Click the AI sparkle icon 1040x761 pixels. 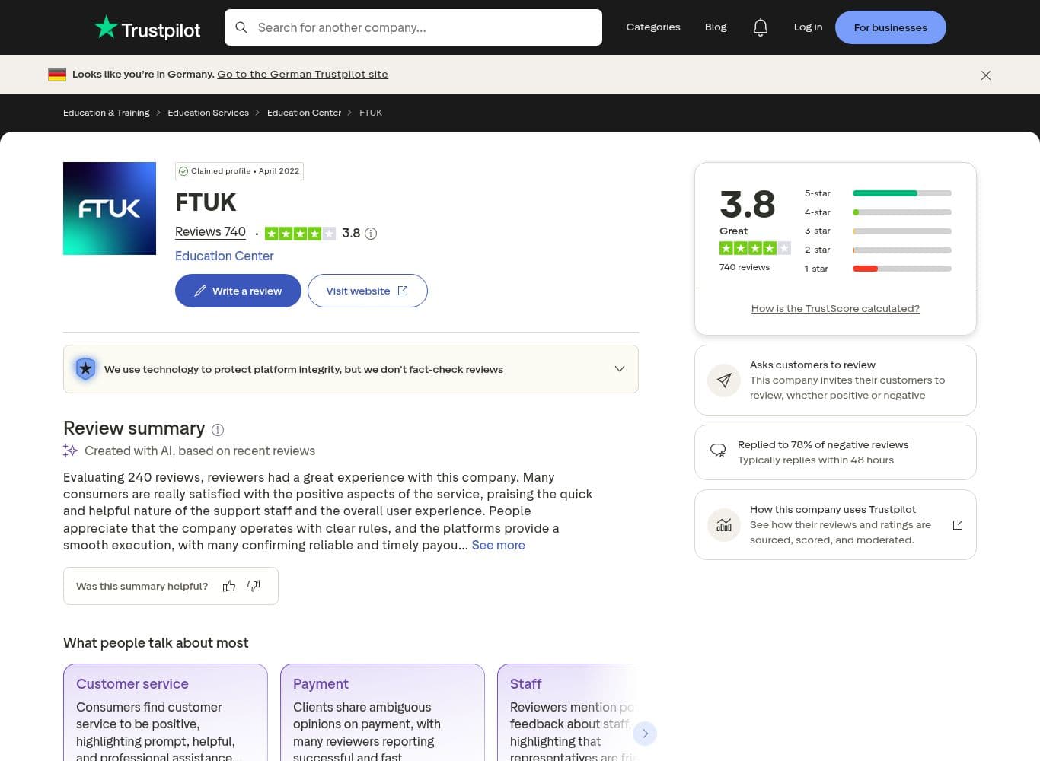71,451
